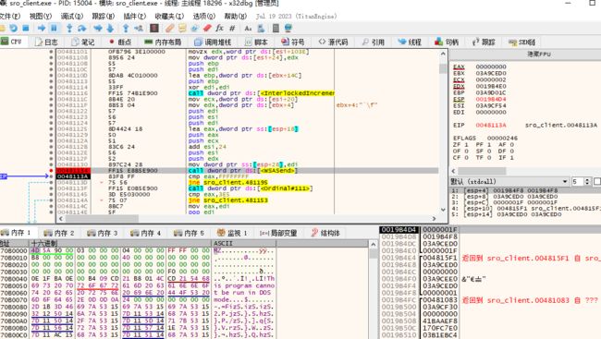Switch to the 内存布局 tab
Screen dimensions: 601x339
point(163,42)
